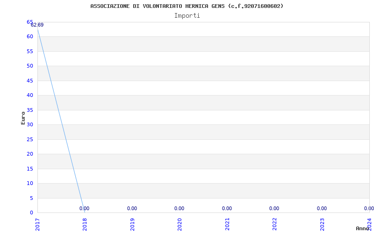Screen dimensions: 374x233
Task: Select the 2018 year axis label
Action: 85,225
